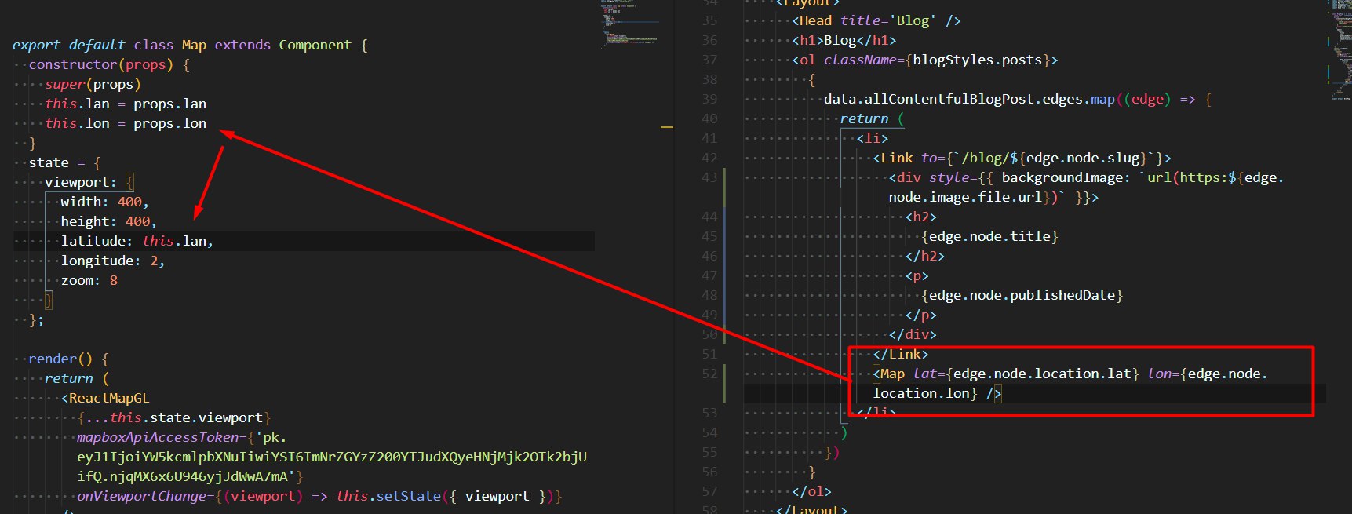Click the 'super(props)' call
1352x514 pixels.
pyautogui.click(x=93, y=84)
